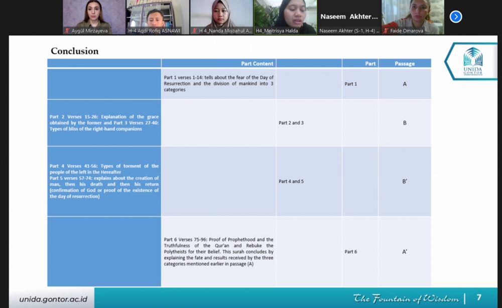The width and height of the screenshot is (502, 308).
Task: Click the Passage column header
Action: [405, 64]
